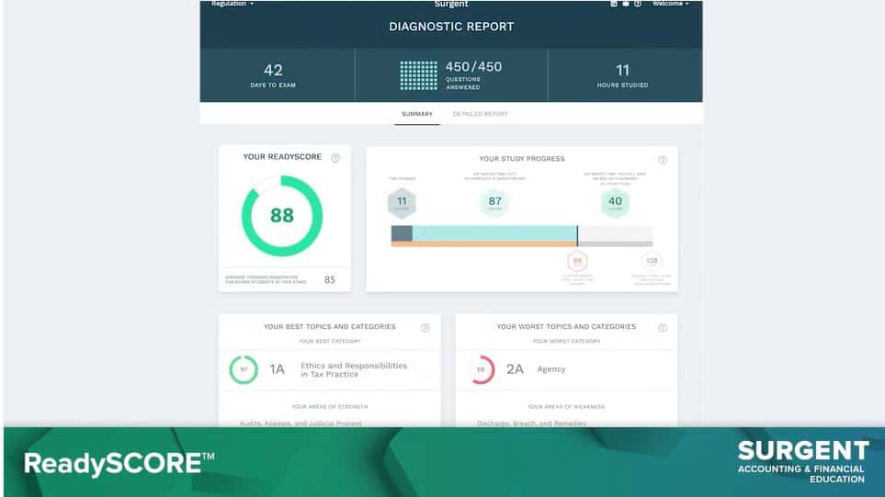Click the middle icon in top-right header
This screenshot has width=885, height=497.
(626, 4)
